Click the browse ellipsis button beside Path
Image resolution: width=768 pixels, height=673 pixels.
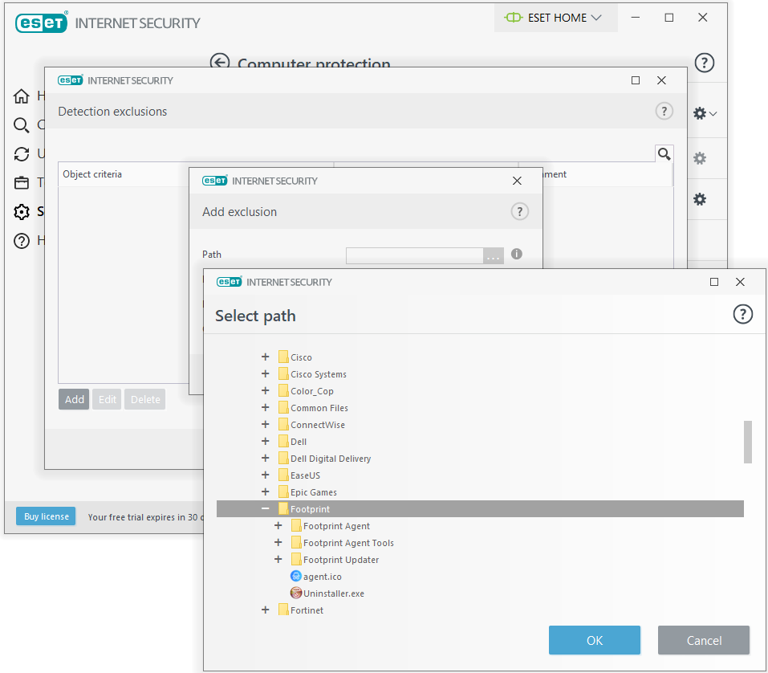tap(494, 256)
